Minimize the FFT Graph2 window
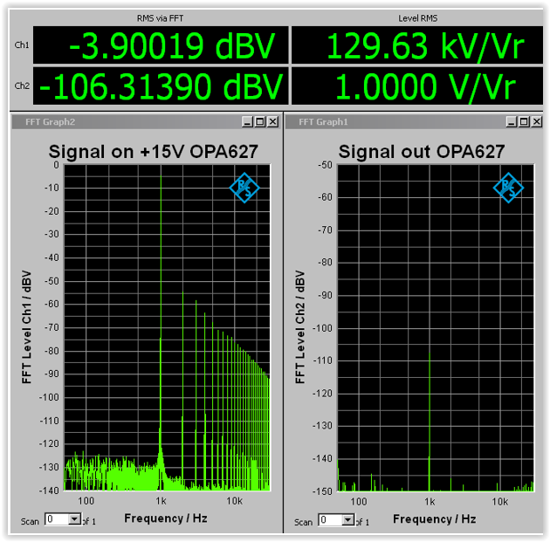This screenshot has width=550, height=542. tap(247, 121)
